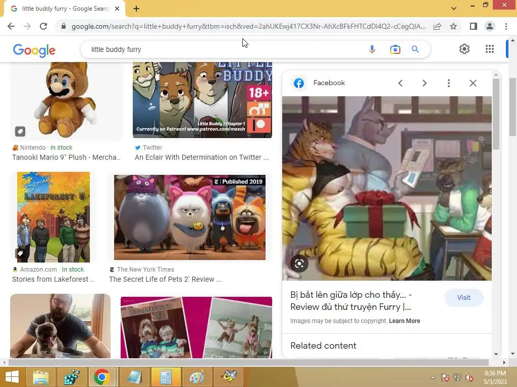
Task: Click the Visit button
Action: [x=463, y=297]
